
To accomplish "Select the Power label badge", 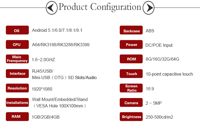I will pos(131,45).
